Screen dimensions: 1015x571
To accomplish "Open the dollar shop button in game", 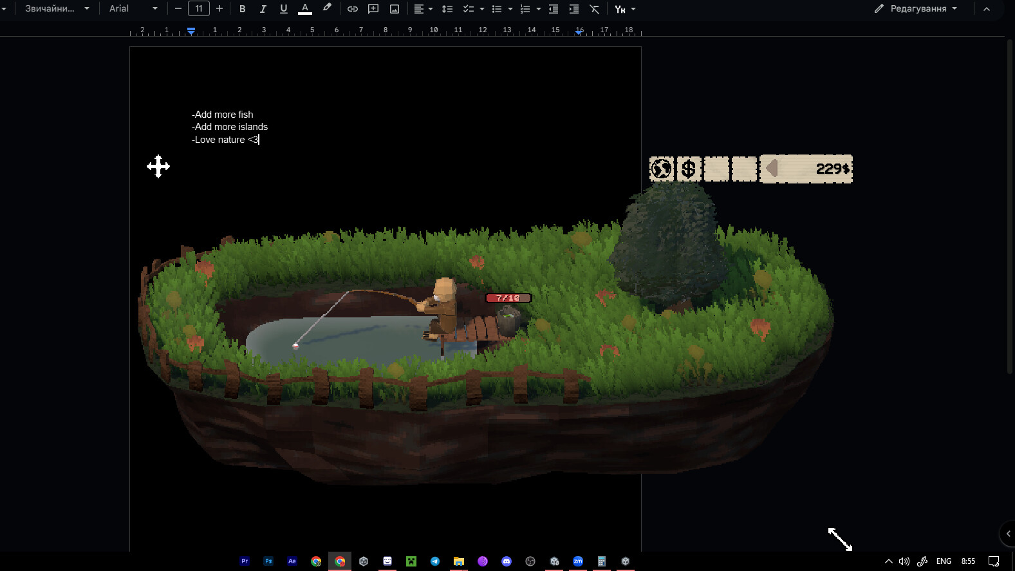I will [689, 169].
